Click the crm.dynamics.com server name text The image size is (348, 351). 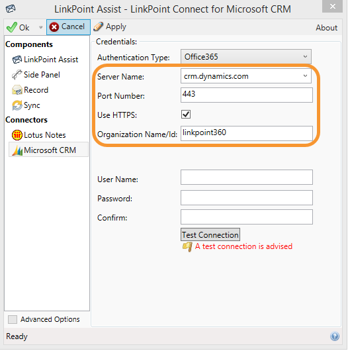point(216,76)
